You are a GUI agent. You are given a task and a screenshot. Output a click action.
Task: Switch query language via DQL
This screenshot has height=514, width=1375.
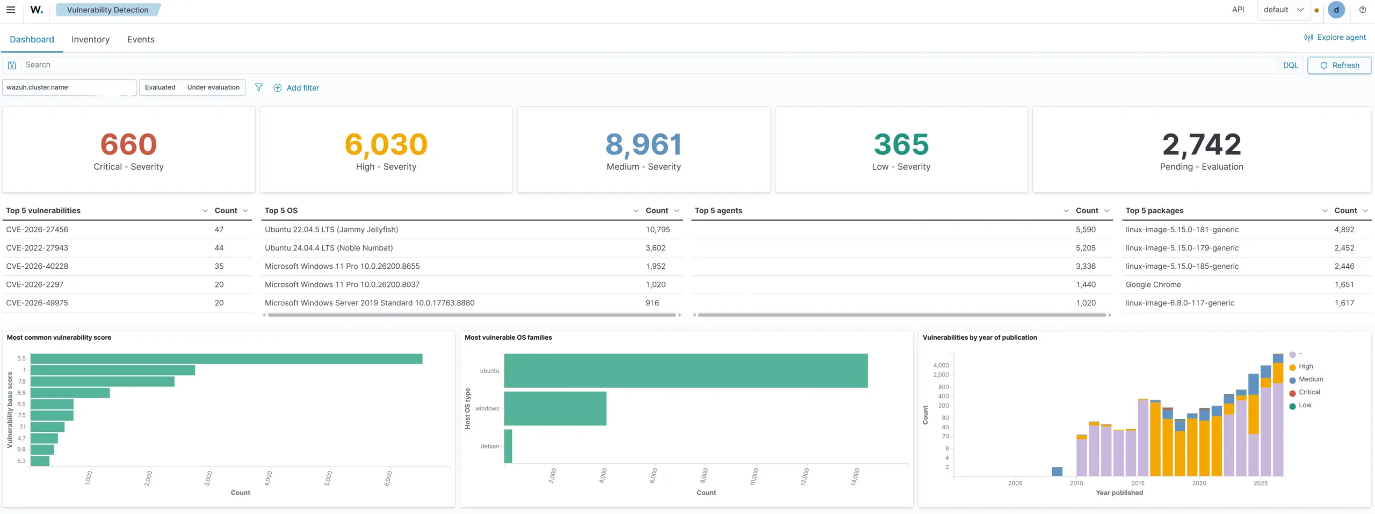point(1291,65)
